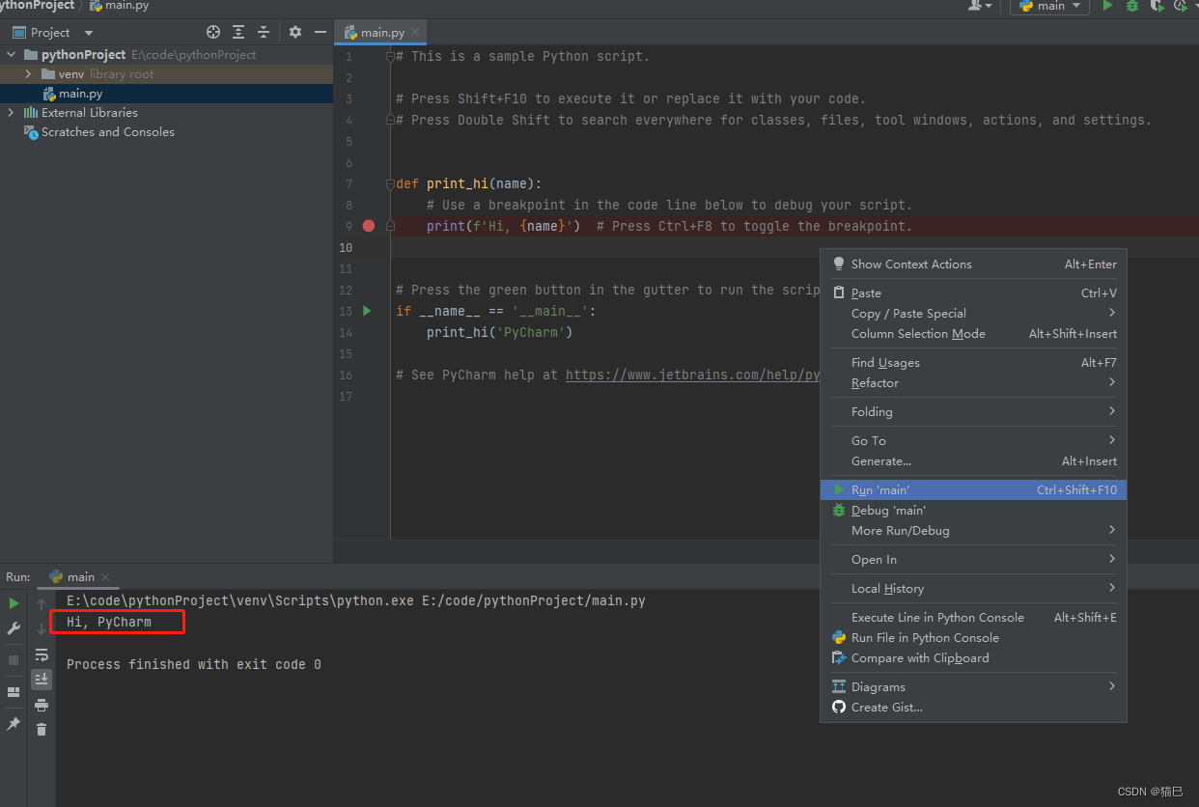Collapse the pythonProject root folder
This screenshot has height=807, width=1199.
(x=12, y=55)
